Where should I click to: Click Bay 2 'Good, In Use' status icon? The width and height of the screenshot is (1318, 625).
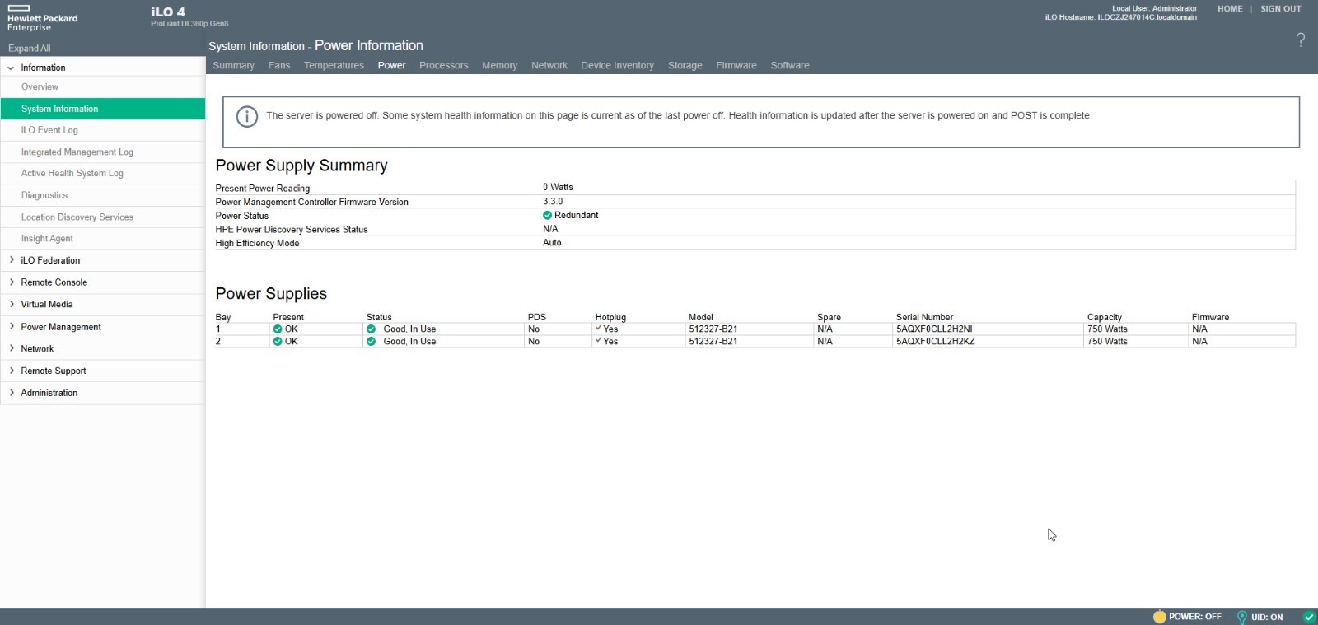click(x=371, y=341)
